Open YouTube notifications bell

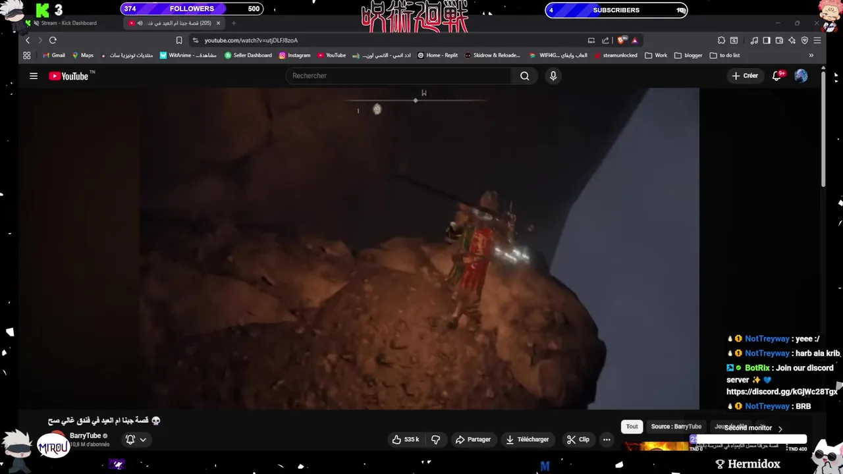tap(777, 76)
